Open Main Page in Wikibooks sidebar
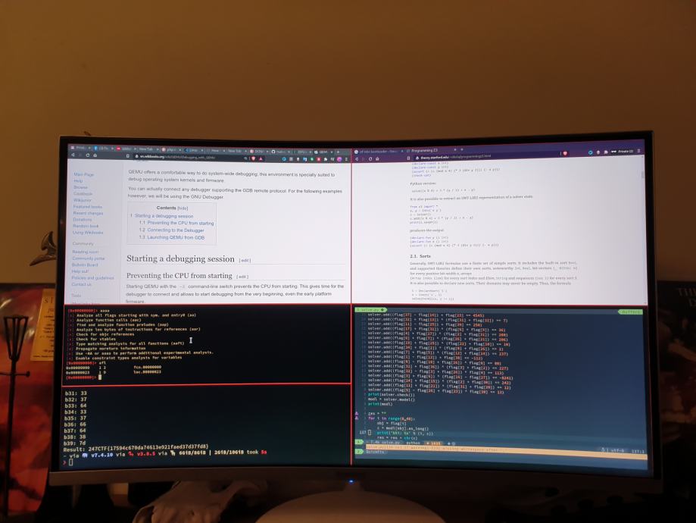Viewport: 696px width, 523px height. tap(83, 174)
